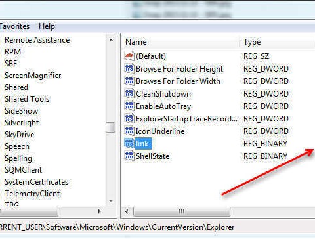Screen dimensions: 315x239
Task: Click the EnableAutoTray value icon
Action: pos(129,106)
